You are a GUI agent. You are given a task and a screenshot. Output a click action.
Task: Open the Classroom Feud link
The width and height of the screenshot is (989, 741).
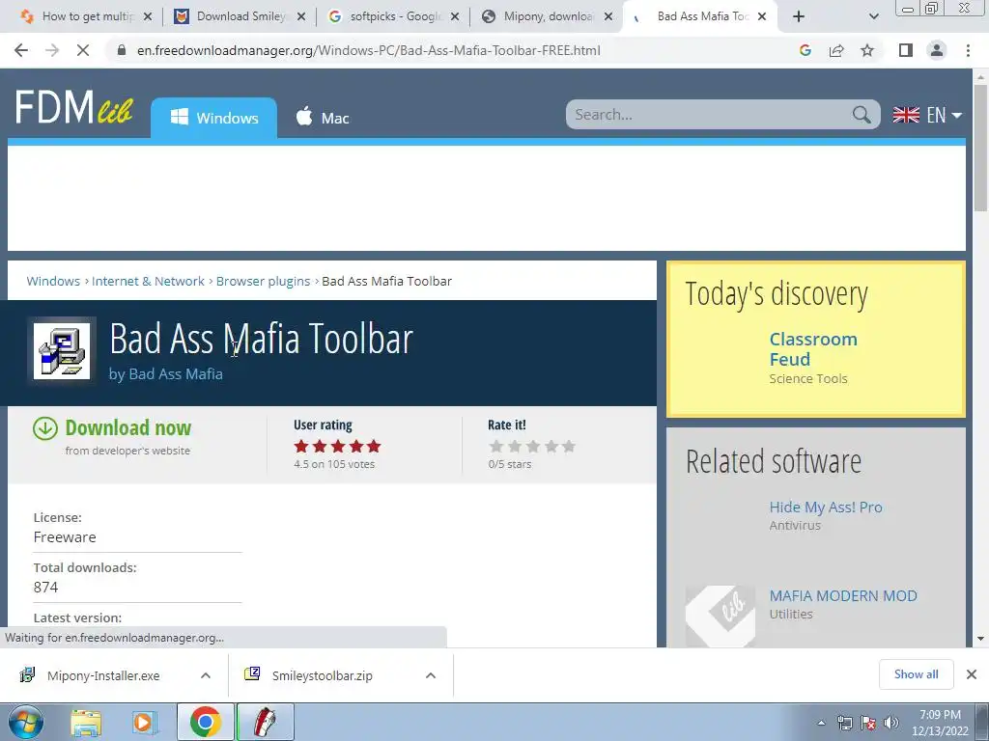pyautogui.click(x=813, y=349)
